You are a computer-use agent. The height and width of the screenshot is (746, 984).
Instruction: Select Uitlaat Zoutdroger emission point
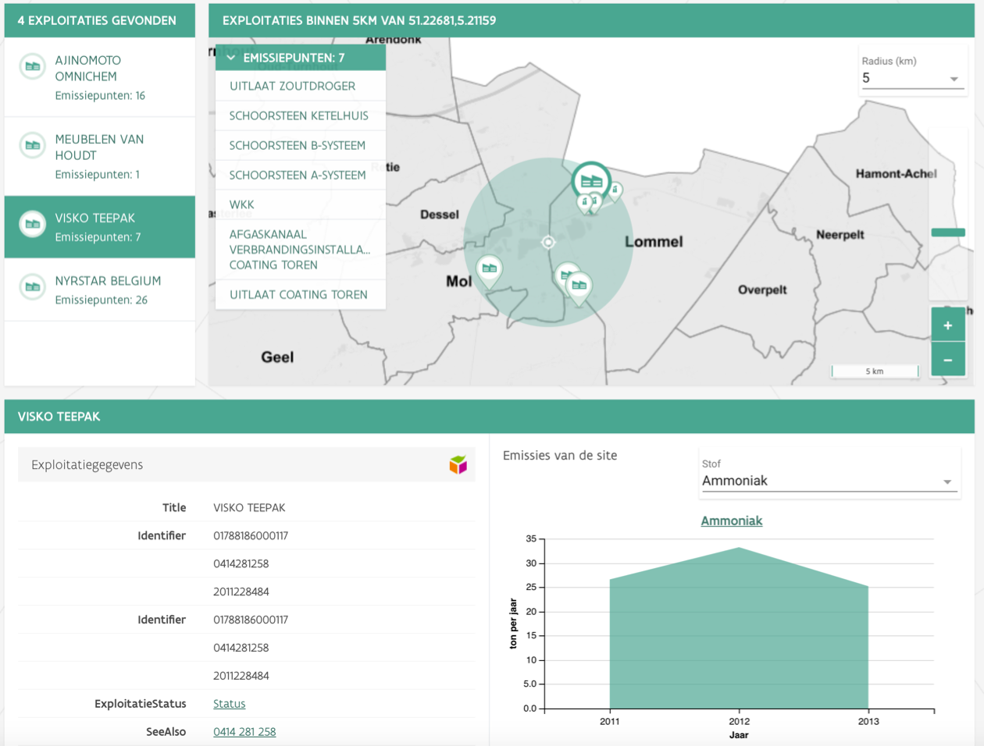click(x=292, y=86)
